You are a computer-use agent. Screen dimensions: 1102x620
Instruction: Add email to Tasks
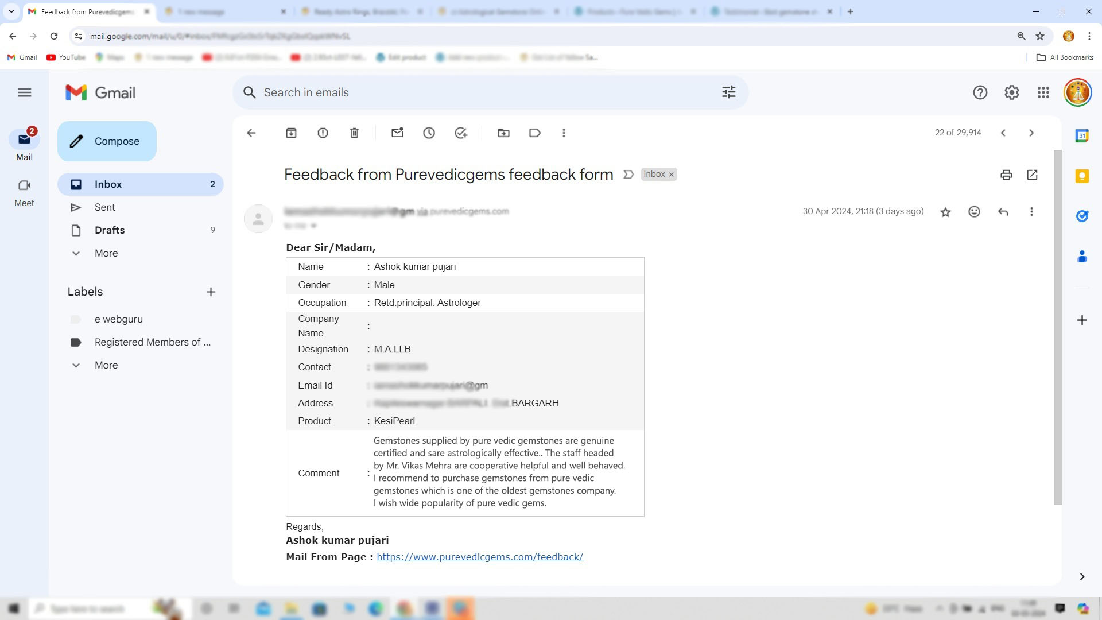click(x=460, y=133)
